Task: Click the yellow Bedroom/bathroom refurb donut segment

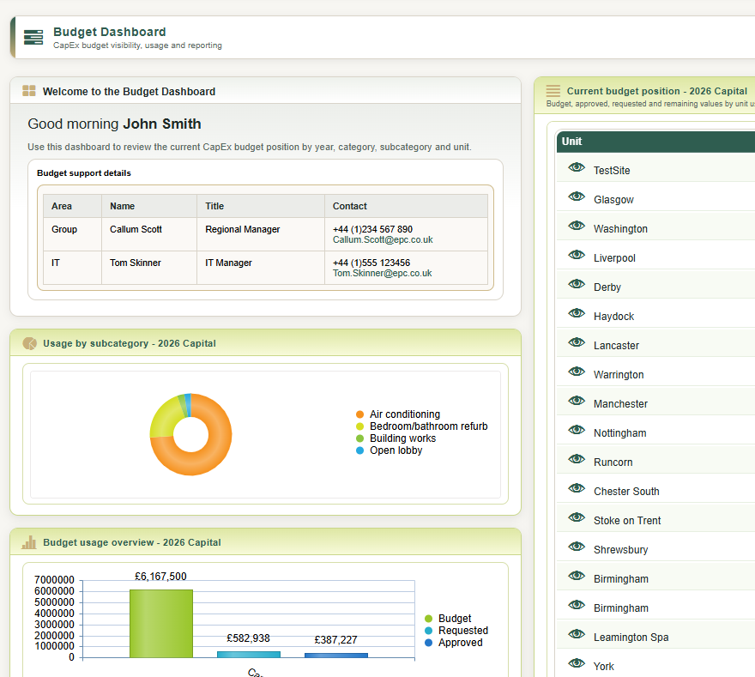Action: (166, 418)
